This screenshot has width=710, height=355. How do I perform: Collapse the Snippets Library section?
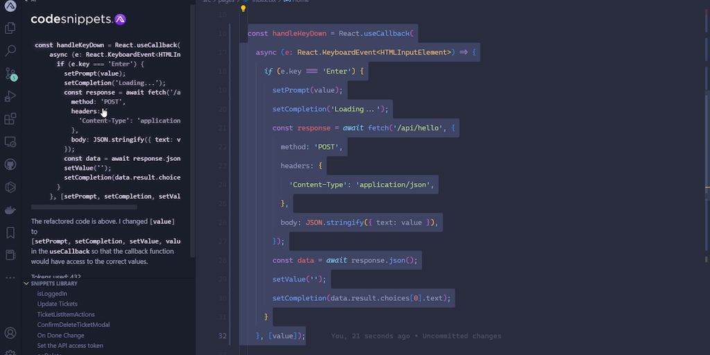click(27, 284)
